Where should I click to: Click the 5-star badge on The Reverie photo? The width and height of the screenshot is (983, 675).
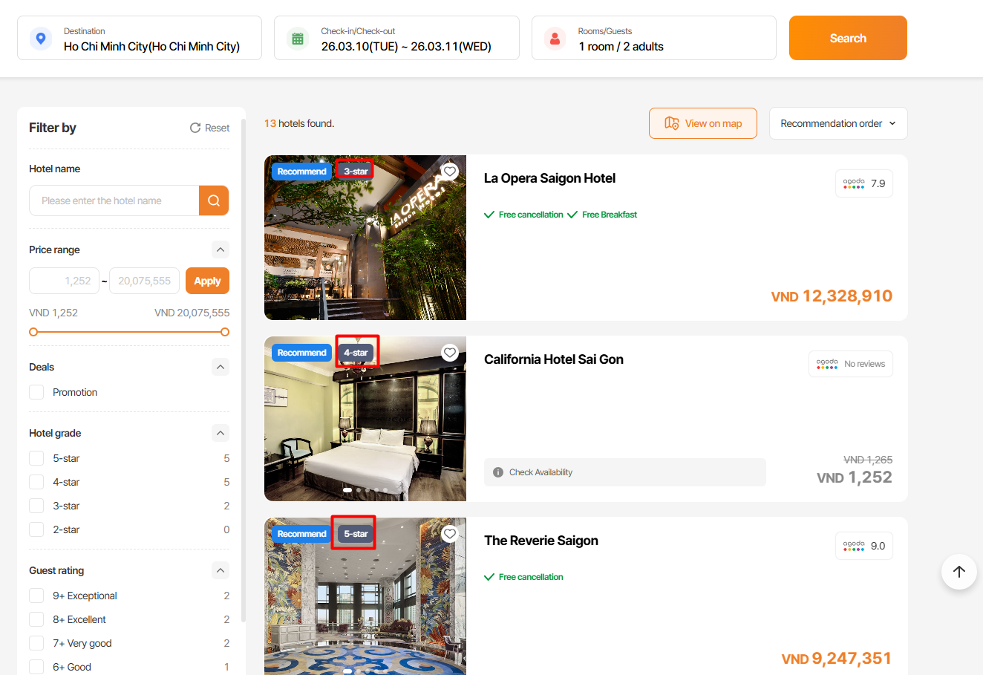(356, 534)
